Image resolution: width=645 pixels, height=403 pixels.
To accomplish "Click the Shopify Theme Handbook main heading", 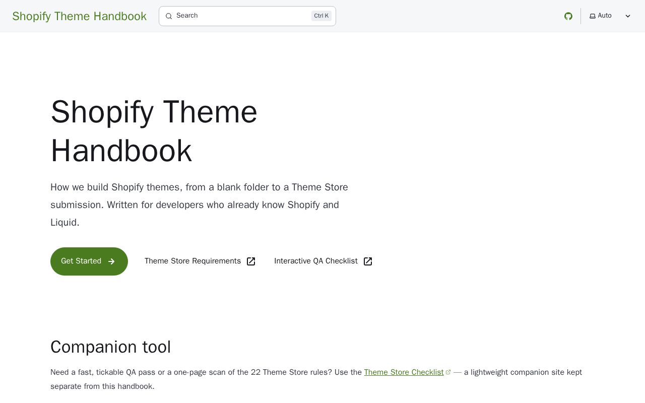I will pos(154,131).
